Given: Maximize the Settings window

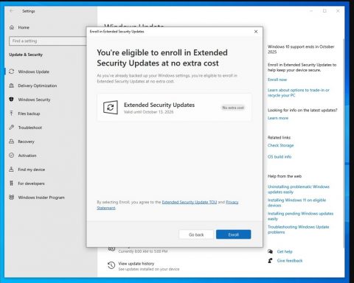Looking at the screenshot, I should pyautogui.click(x=324, y=11).
